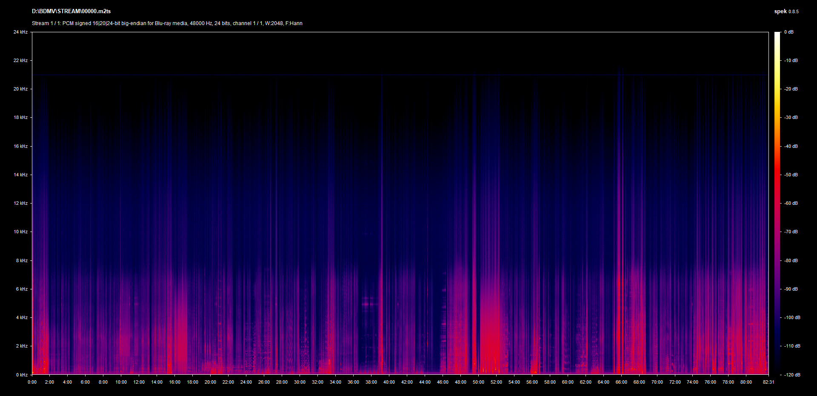Click the 0 kHz frequency axis label
The image size is (817, 396).
click(x=22, y=375)
